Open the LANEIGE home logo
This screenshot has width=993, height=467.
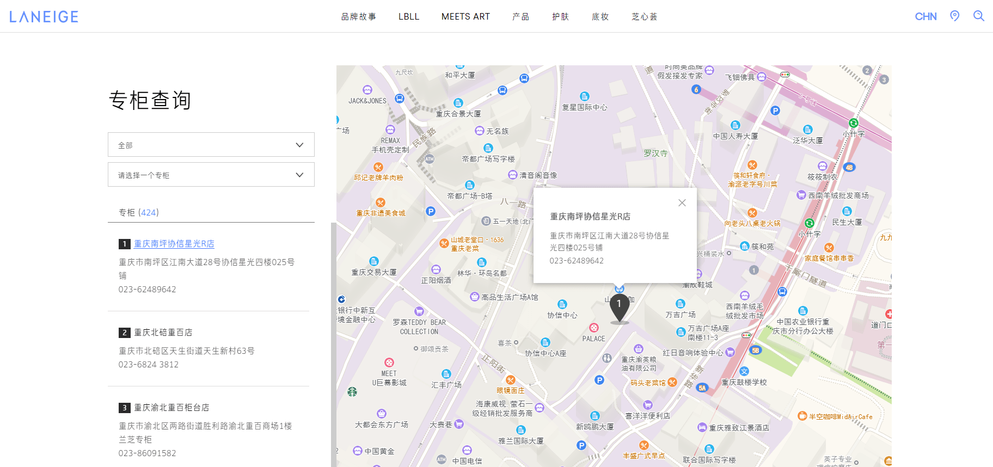[44, 17]
